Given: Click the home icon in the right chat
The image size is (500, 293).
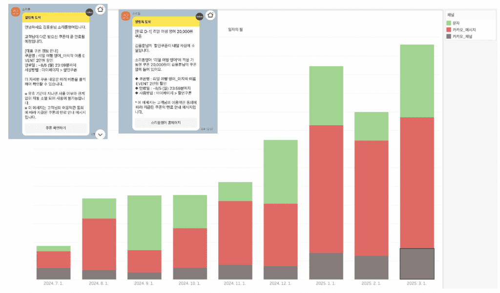Looking at the screenshot, I should click(210, 15).
